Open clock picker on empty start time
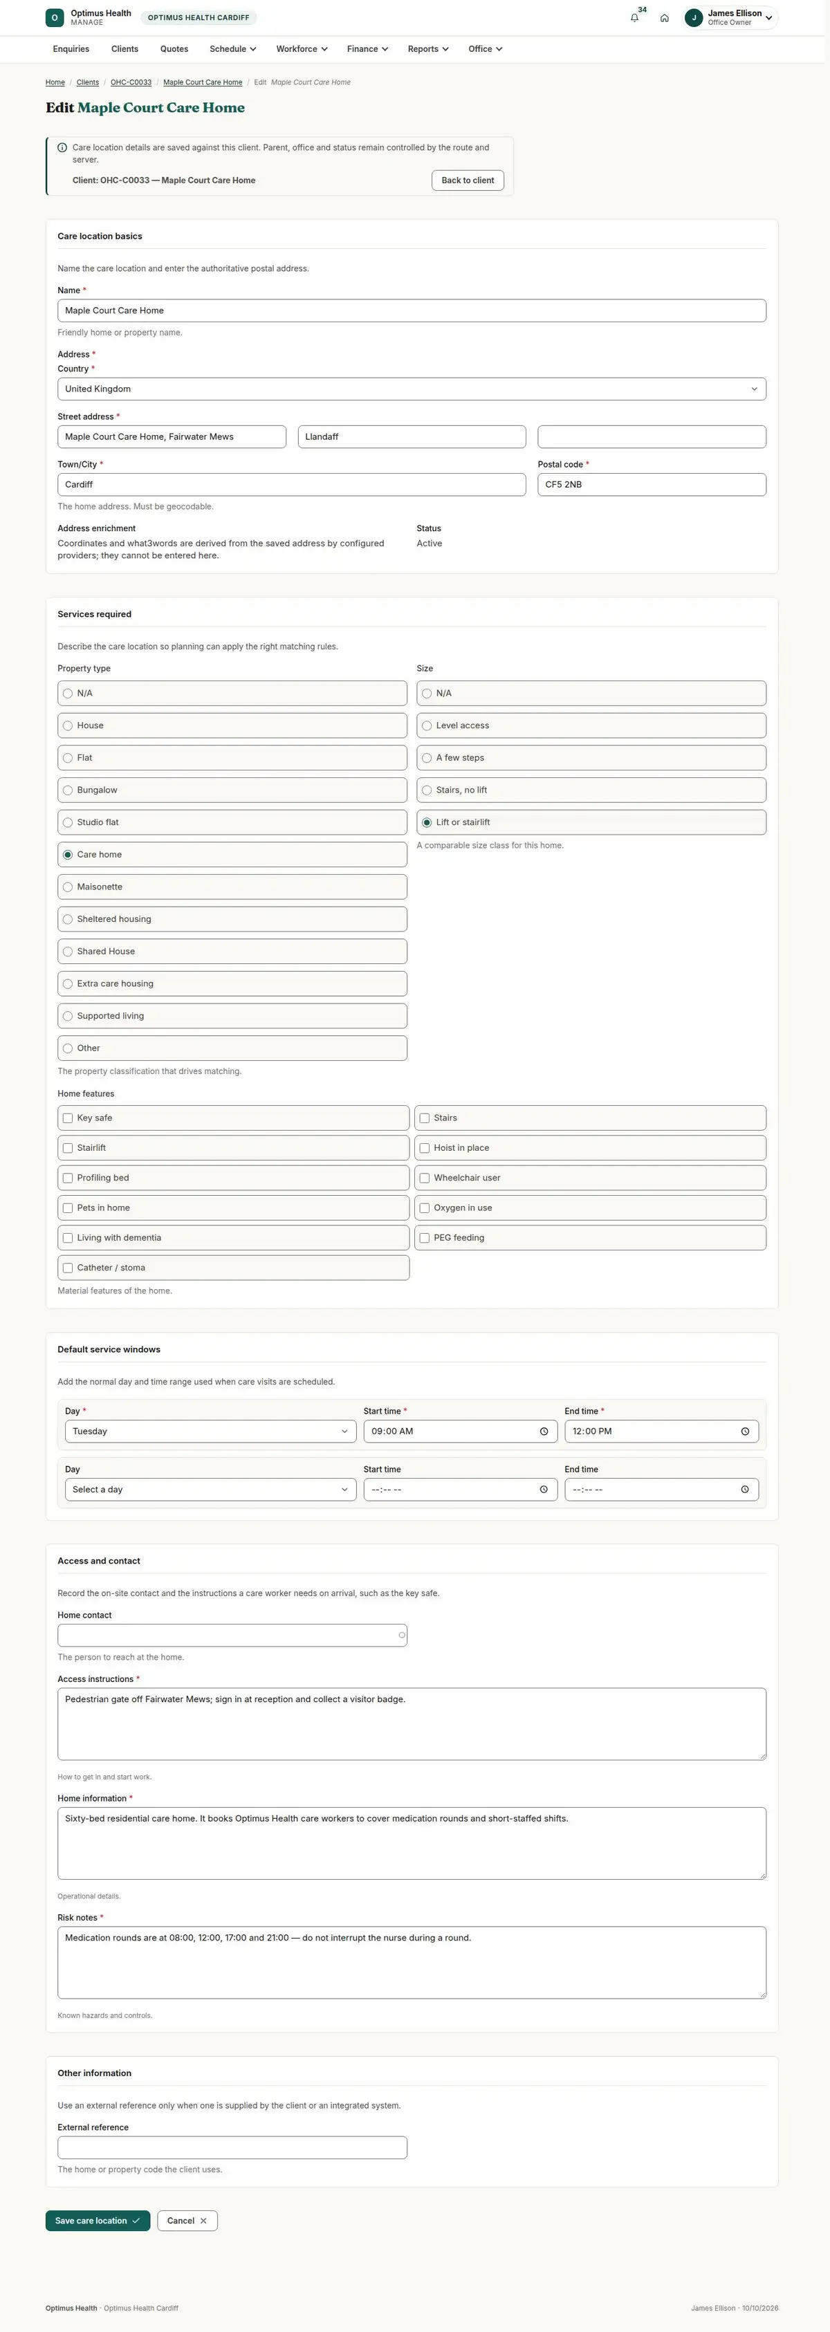Image resolution: width=830 pixels, height=2332 pixels. (544, 1489)
